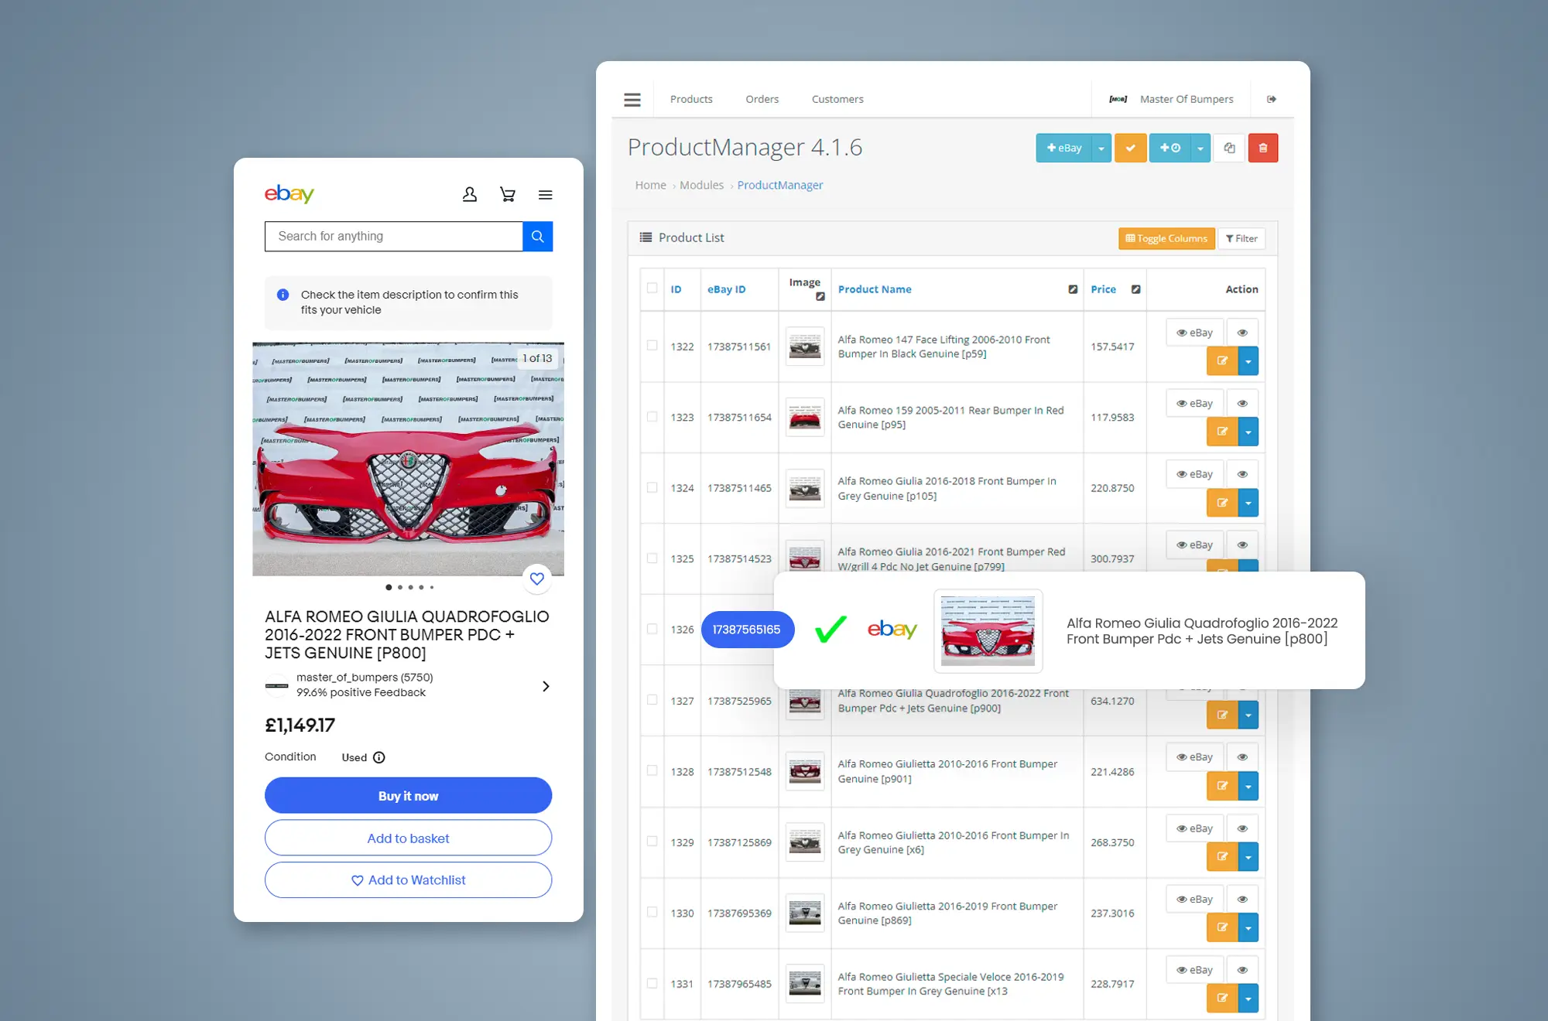Viewport: 1548px width, 1021px height.
Task: Open the Products menu
Action: coord(691,99)
